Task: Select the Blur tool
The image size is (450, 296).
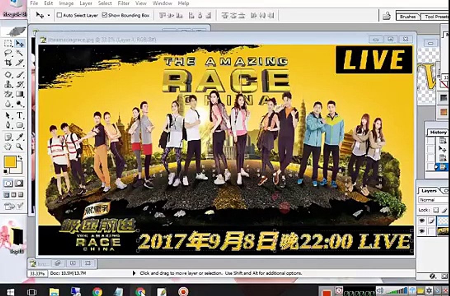Action: tap(8, 103)
